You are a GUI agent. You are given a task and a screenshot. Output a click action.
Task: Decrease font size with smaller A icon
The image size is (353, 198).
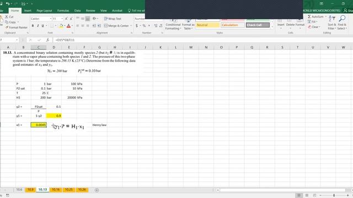tap(71, 19)
